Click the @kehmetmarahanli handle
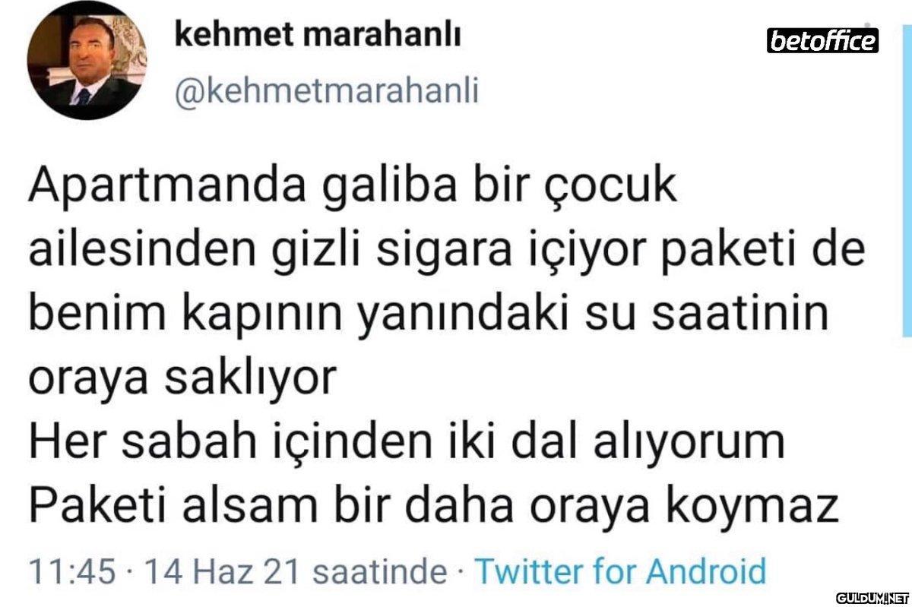The width and height of the screenshot is (912, 607). 327,90
